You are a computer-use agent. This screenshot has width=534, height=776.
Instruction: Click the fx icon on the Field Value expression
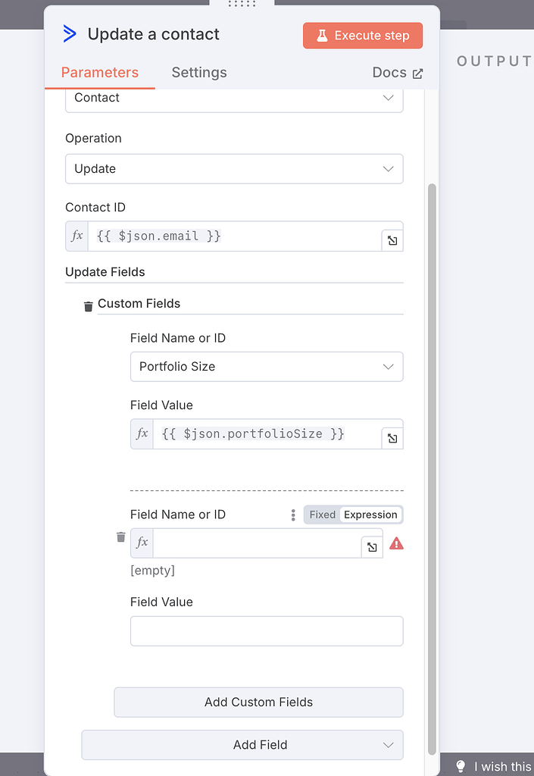click(x=142, y=433)
